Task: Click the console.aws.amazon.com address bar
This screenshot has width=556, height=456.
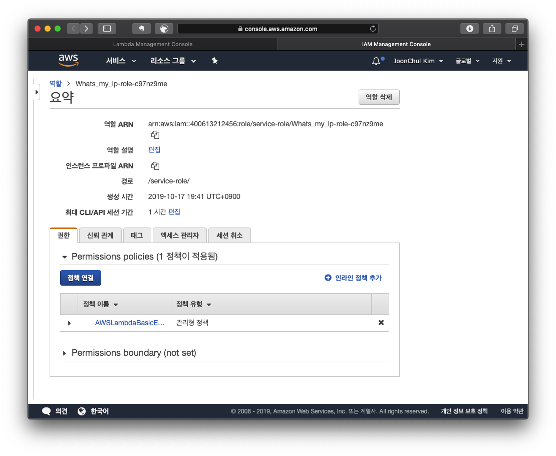Action: 277,29
